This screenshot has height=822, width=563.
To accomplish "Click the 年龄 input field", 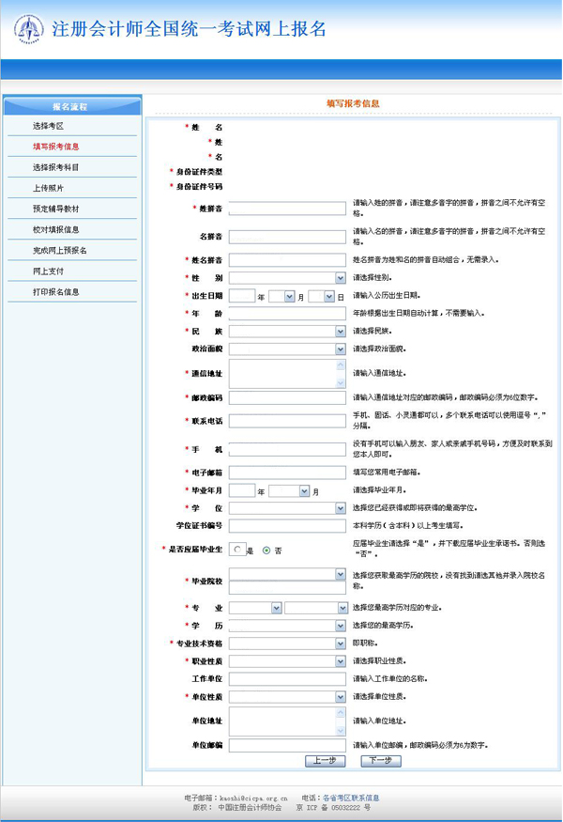I will click(x=287, y=314).
